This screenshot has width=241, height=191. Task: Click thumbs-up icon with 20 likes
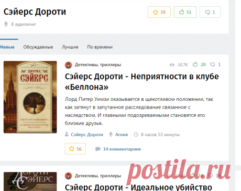195,64
